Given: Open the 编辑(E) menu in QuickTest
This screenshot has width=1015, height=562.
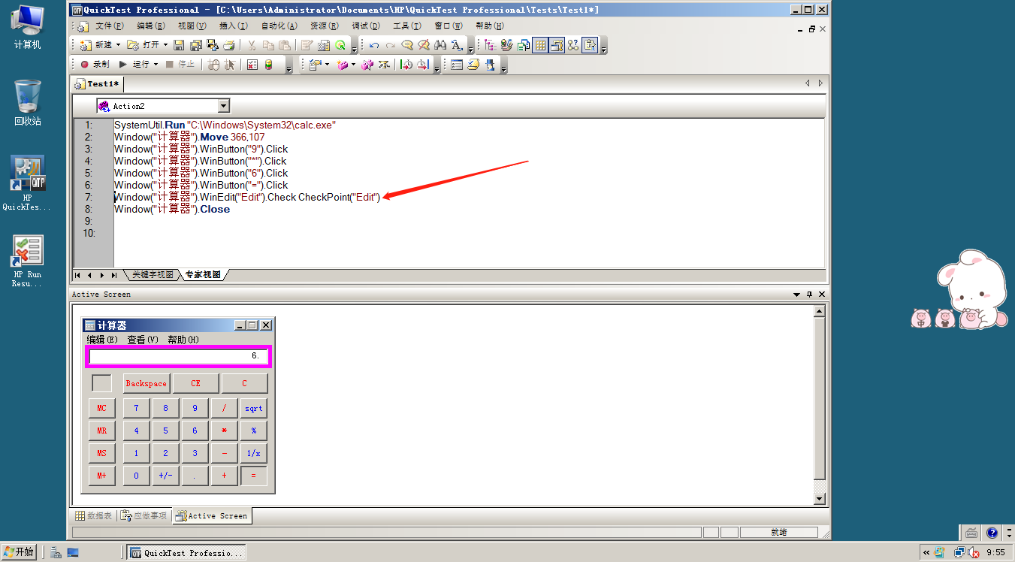Looking at the screenshot, I should [x=150, y=26].
